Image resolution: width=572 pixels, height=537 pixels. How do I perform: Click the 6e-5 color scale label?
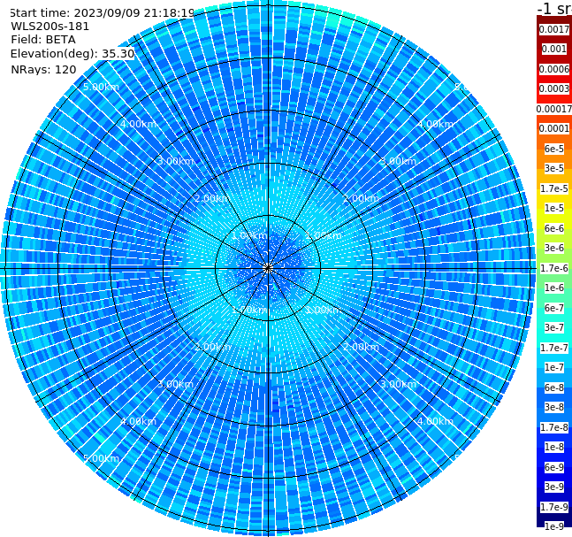554,149
